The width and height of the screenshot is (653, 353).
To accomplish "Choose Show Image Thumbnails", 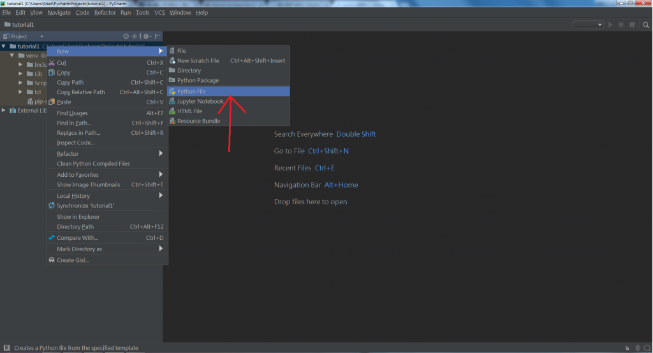I will [107, 185].
